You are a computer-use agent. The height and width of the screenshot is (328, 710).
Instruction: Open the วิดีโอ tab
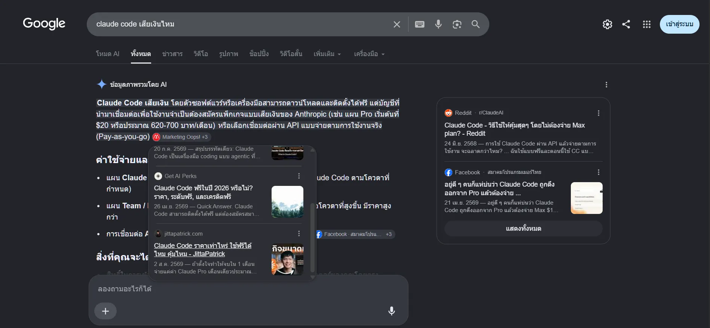click(x=201, y=54)
